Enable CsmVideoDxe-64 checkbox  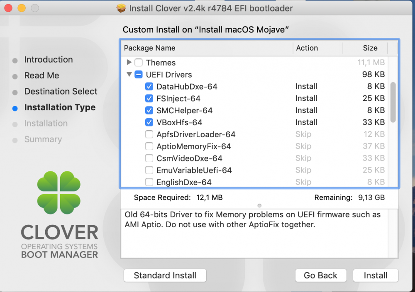point(149,158)
